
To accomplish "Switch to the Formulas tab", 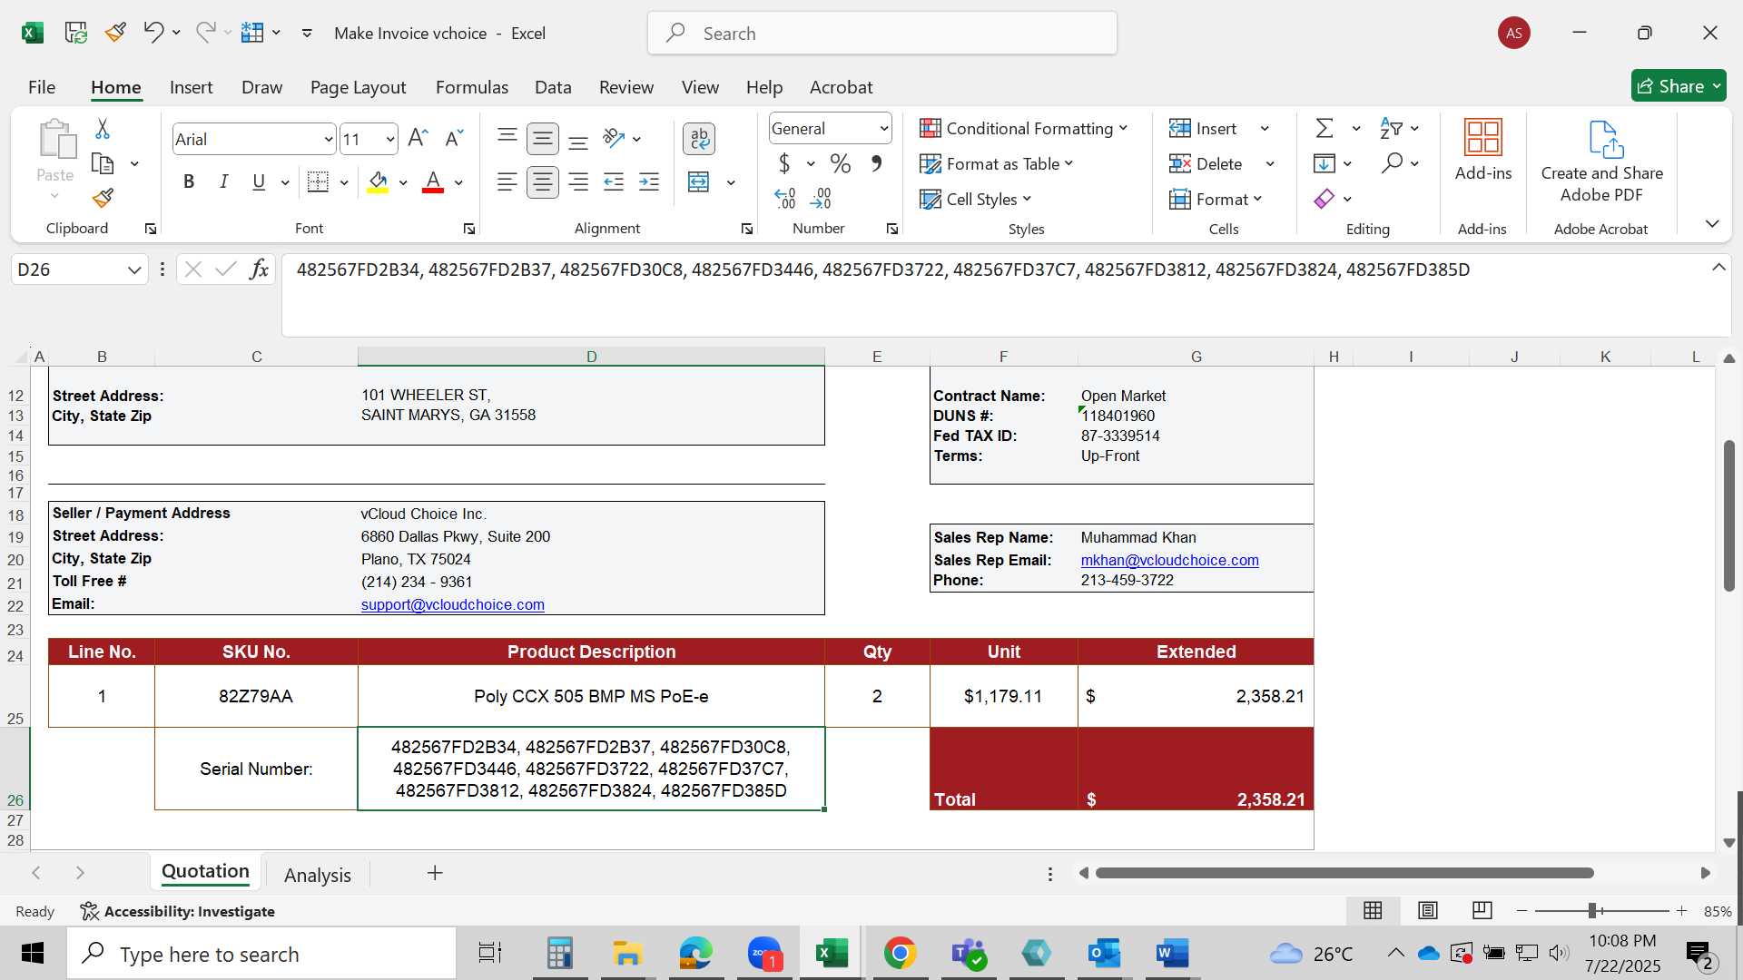I will 471,87.
